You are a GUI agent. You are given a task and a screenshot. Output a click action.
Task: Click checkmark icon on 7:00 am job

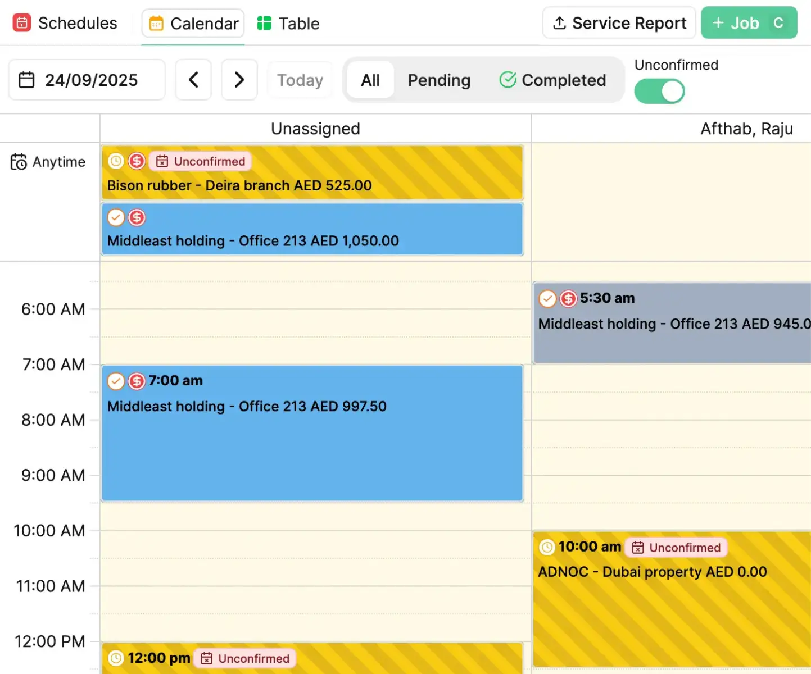(x=116, y=381)
